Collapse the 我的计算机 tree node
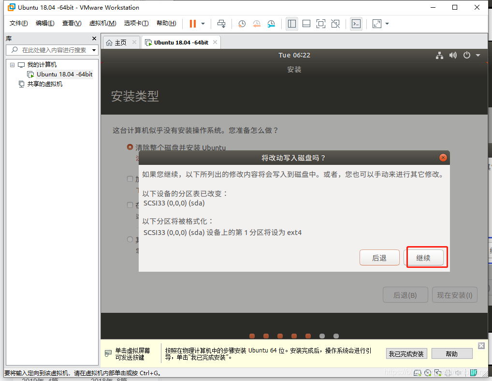492x381 pixels. [x=12, y=64]
